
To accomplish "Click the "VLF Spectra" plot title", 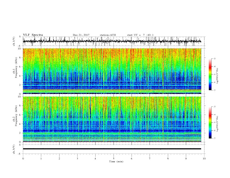I will 33,35.
